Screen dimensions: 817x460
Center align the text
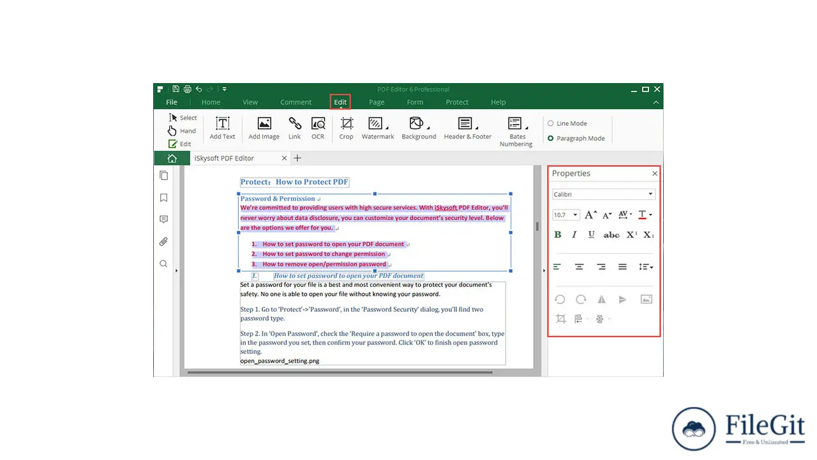click(x=580, y=267)
